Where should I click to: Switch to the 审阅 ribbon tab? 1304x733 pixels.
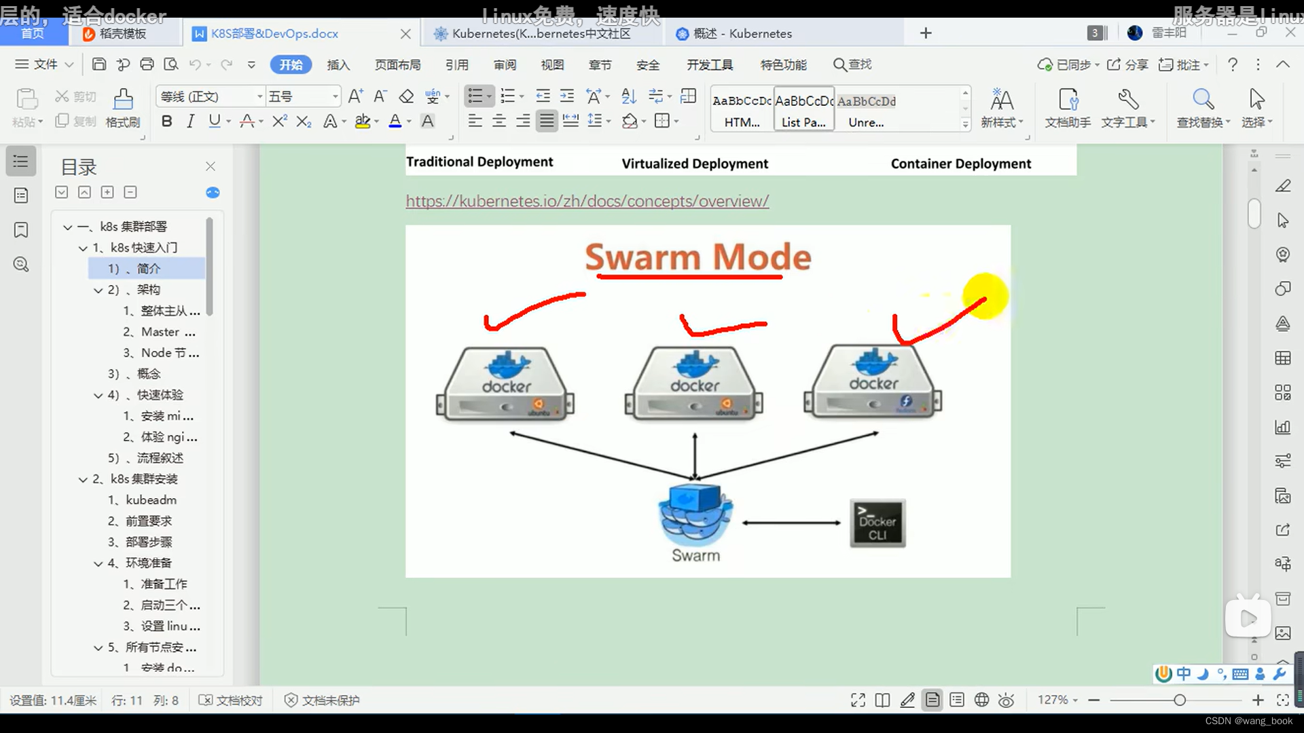505,65
